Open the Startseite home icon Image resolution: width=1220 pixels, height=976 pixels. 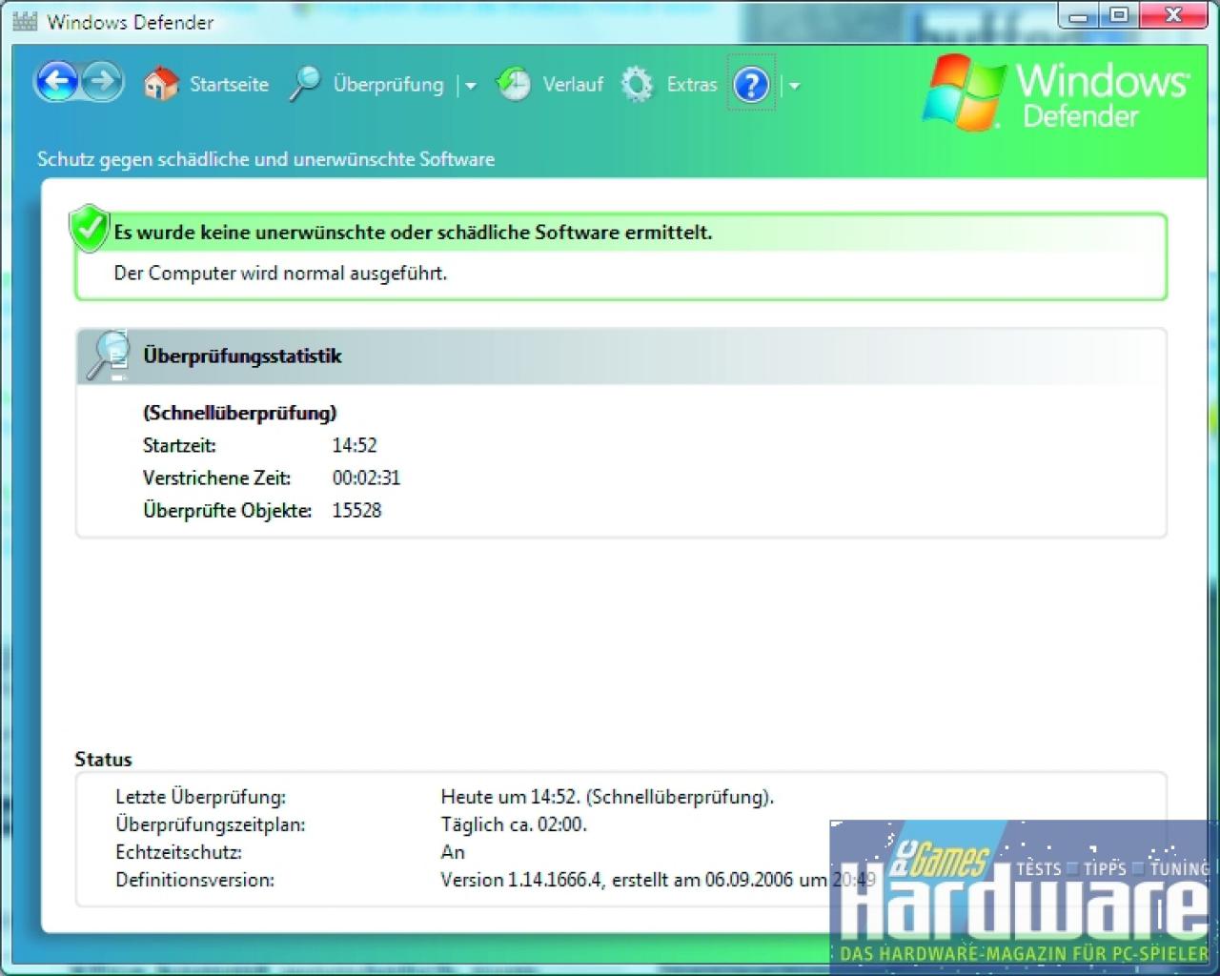coord(161,84)
